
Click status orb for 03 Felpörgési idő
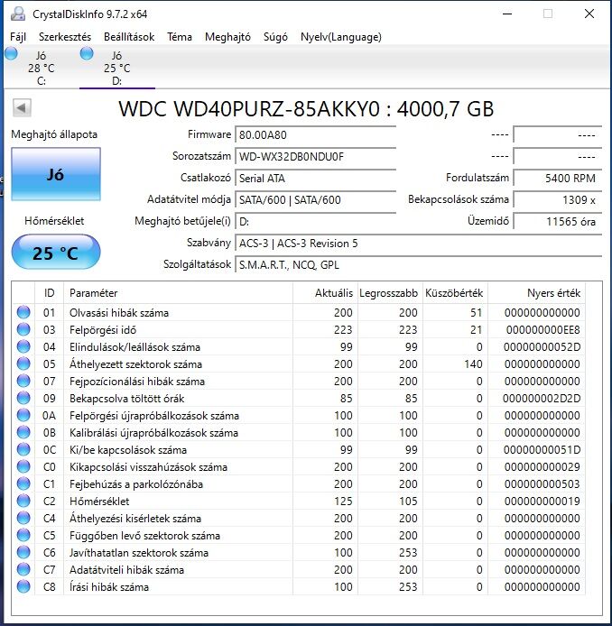[23, 329]
